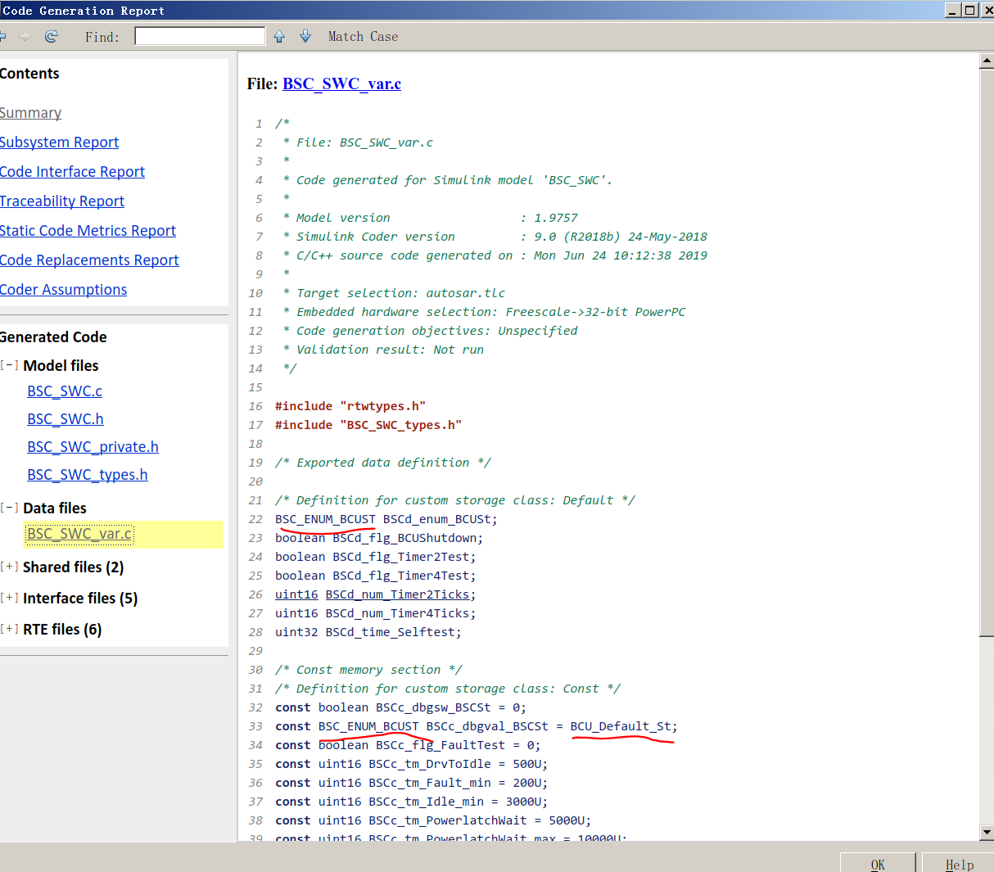Open the Summary link in Contents

[30, 113]
